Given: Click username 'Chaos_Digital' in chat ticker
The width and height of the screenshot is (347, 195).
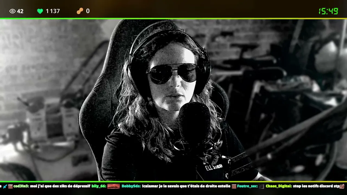Looking at the screenshot, I should pyautogui.click(x=279, y=186).
